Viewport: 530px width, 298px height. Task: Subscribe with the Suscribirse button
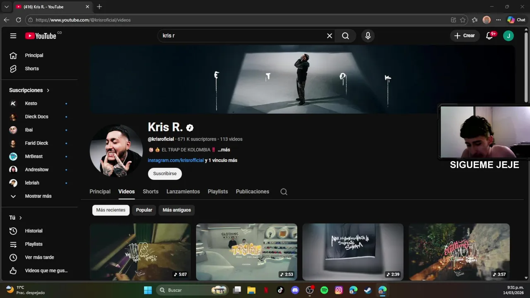(165, 174)
